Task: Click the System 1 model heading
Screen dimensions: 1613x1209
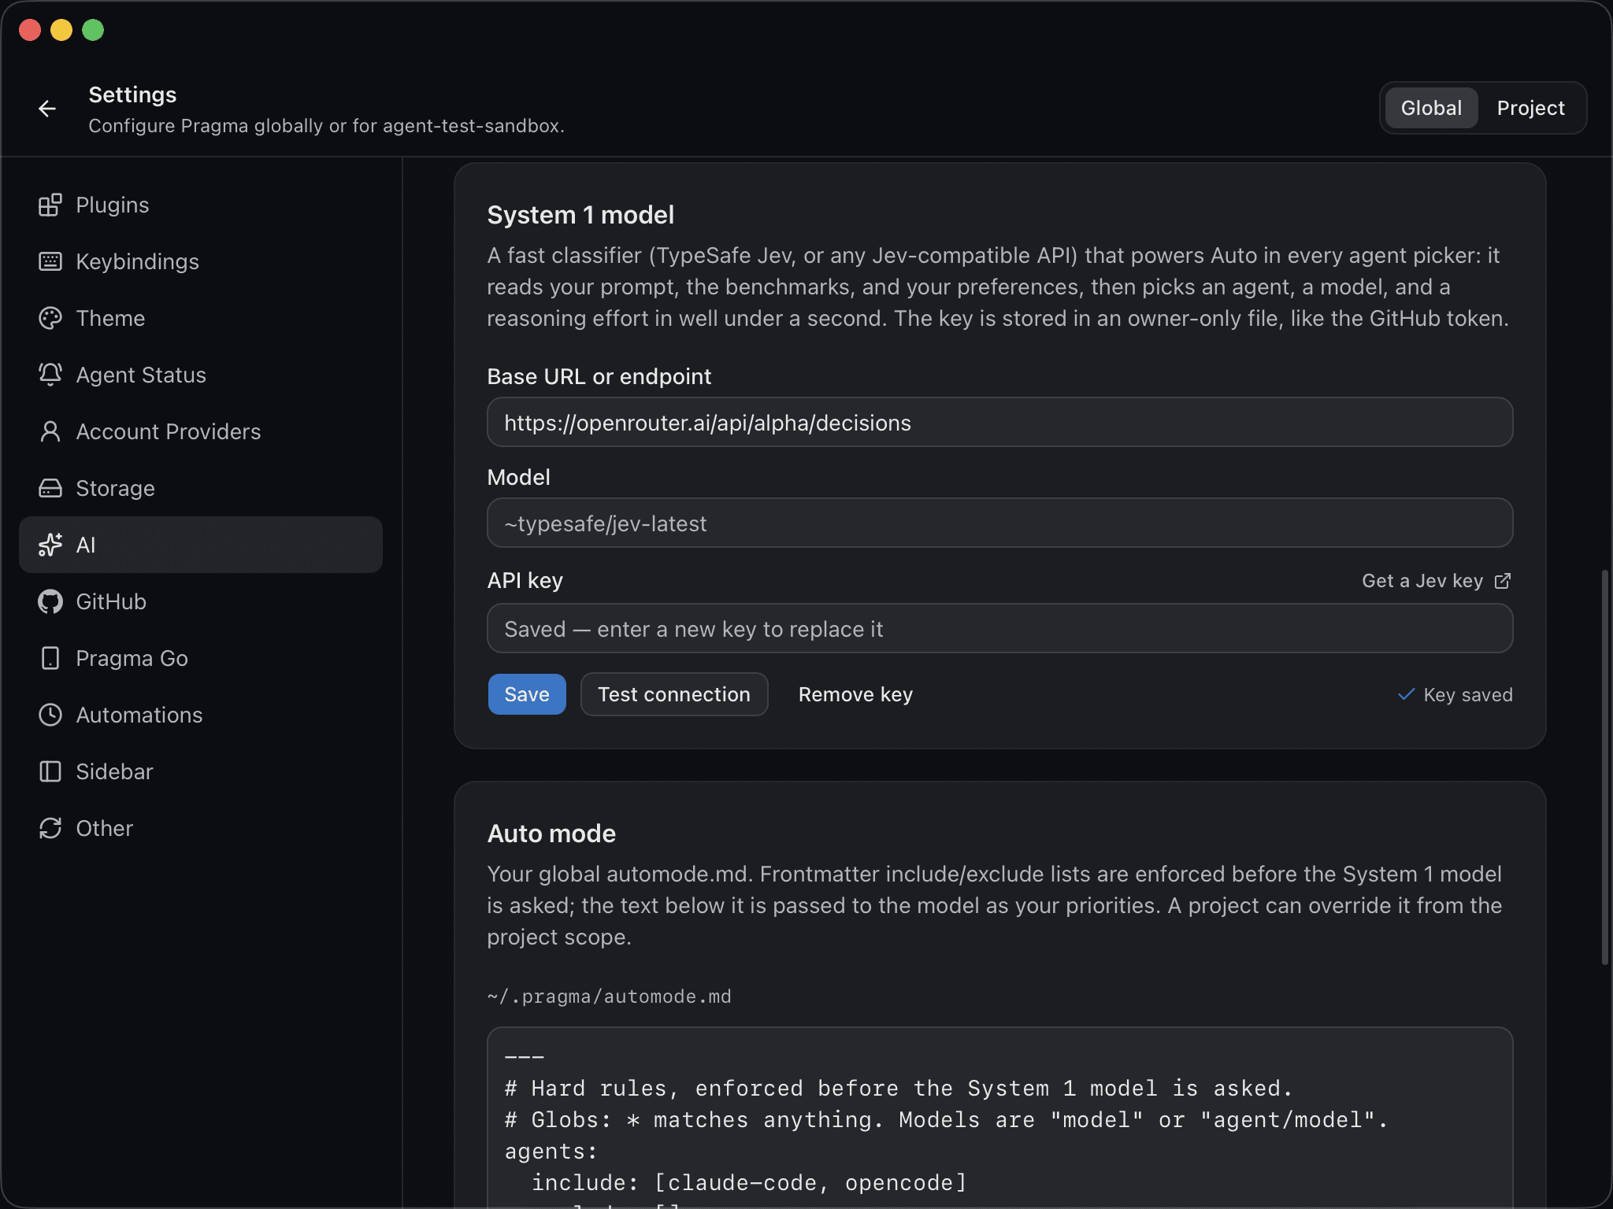Action: click(580, 215)
